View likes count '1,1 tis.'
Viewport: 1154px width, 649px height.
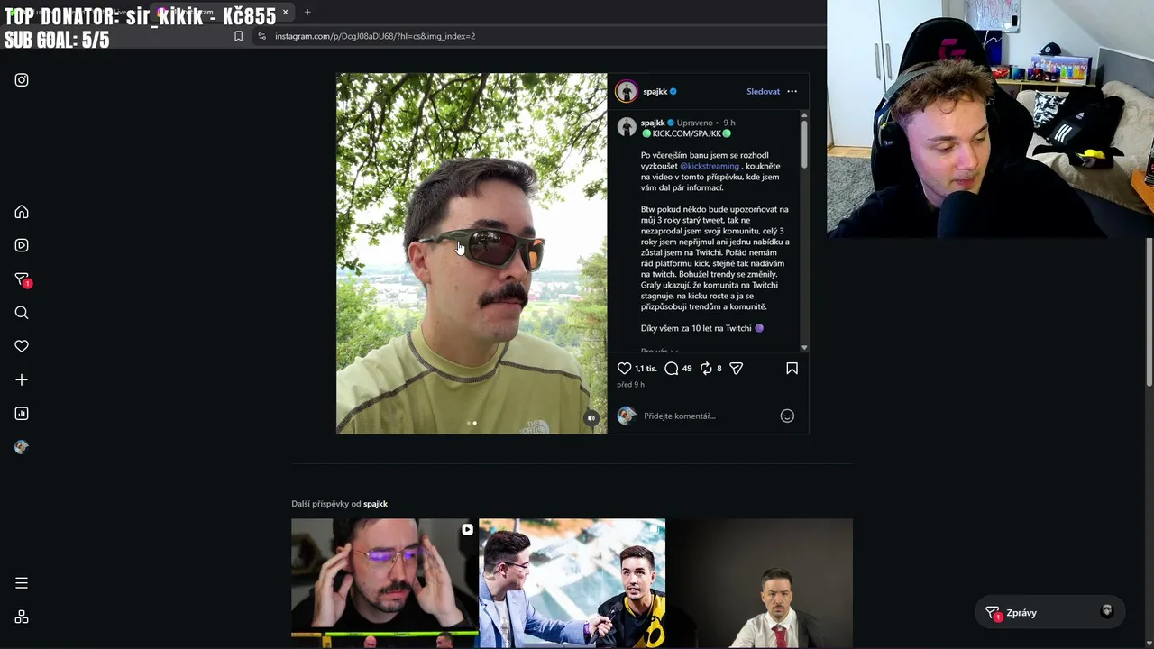(646, 368)
